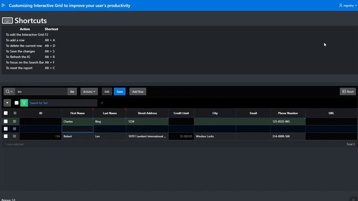This screenshot has width=358, height=201.
Task: Click the ID cell '124' in Robert row
Action: pos(41,136)
